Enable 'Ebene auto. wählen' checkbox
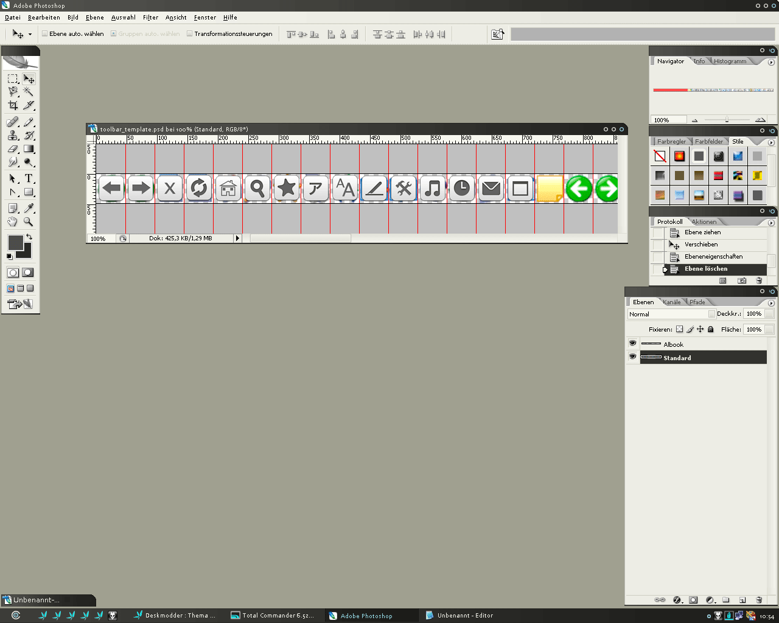The height and width of the screenshot is (623, 779). click(44, 34)
